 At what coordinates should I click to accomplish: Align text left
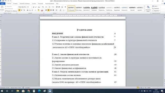tap(46, 10)
